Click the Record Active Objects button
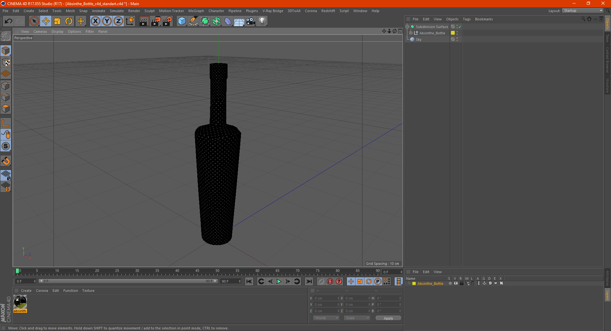 321,281
